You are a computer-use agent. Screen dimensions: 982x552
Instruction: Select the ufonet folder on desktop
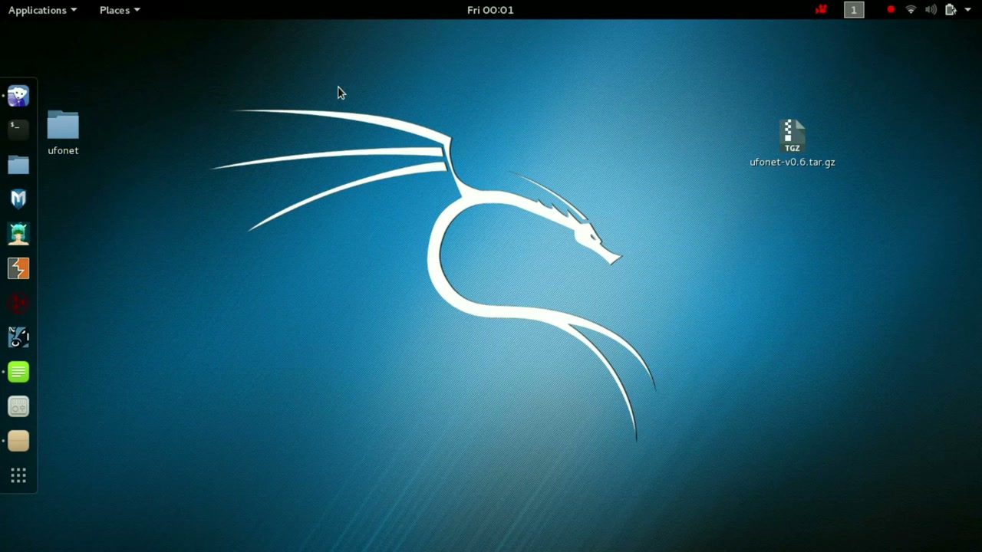[x=63, y=133]
